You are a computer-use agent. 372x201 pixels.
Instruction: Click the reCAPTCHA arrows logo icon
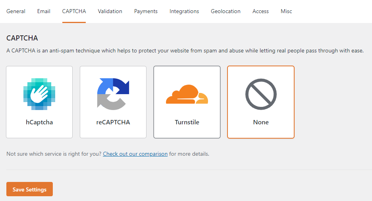click(x=113, y=94)
